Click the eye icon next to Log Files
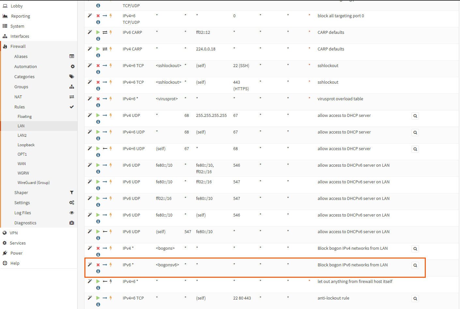This screenshot has height=309, width=460. tap(72, 212)
